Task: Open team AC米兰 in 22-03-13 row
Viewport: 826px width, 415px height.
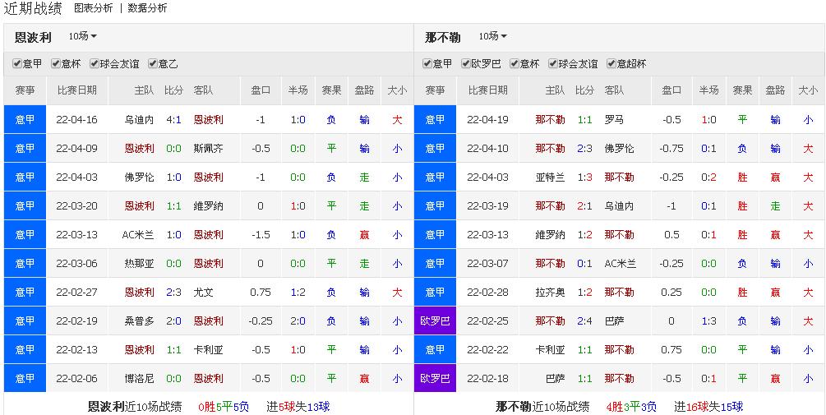Action: pyautogui.click(x=138, y=234)
